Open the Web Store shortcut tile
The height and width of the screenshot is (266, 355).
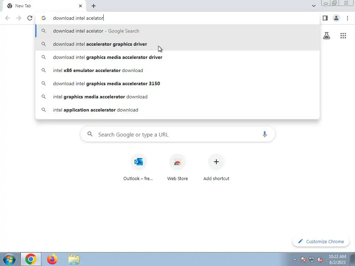(x=177, y=167)
